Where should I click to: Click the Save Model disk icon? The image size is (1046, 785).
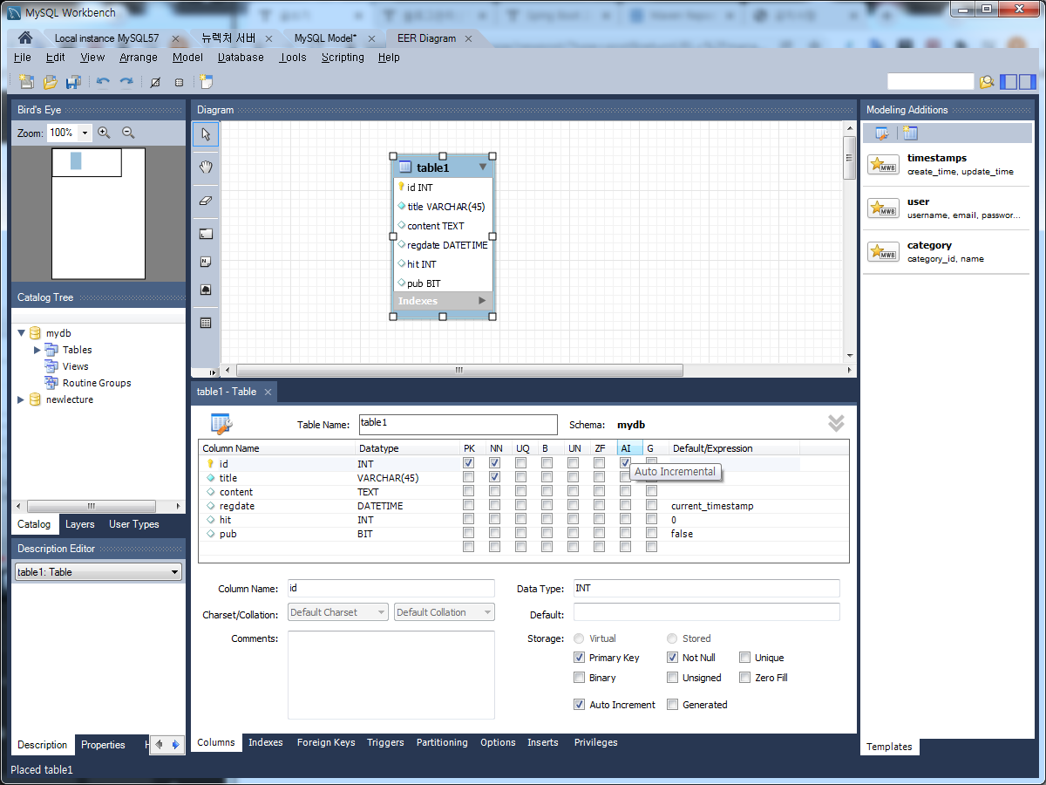pos(73,82)
